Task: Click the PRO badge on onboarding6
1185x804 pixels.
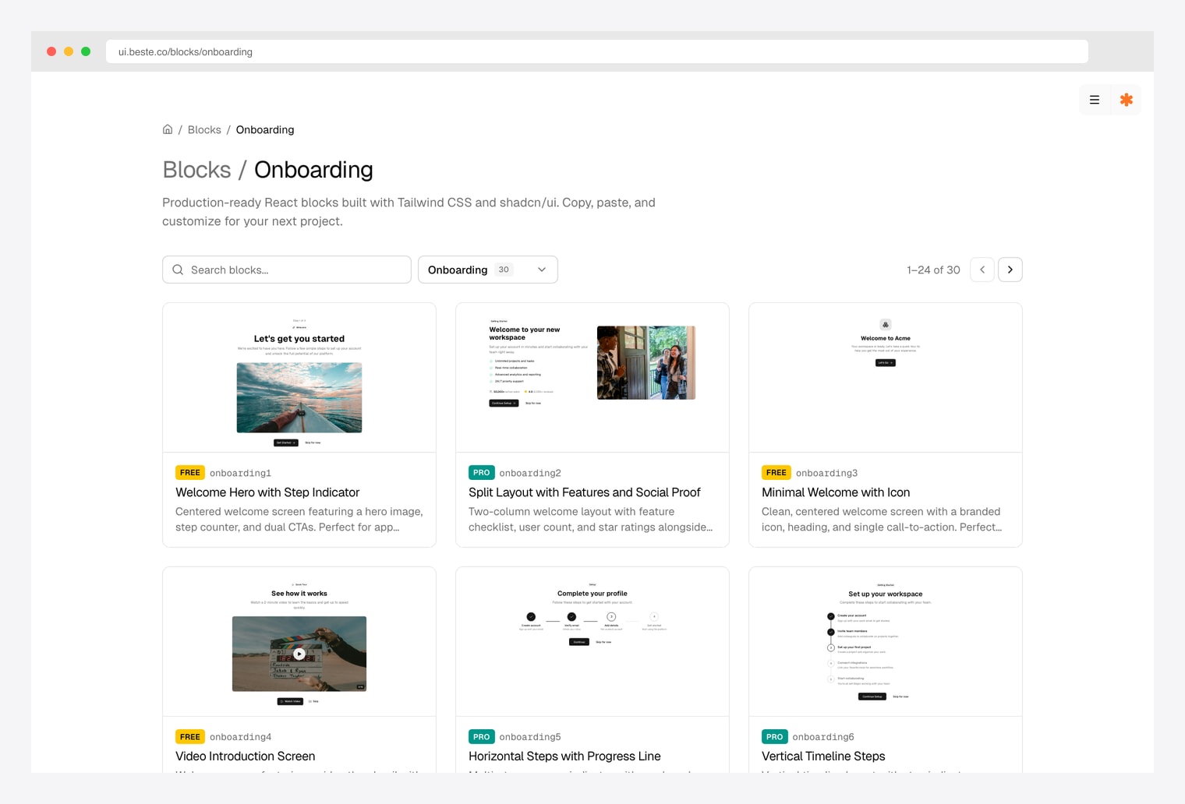Action: click(x=775, y=737)
